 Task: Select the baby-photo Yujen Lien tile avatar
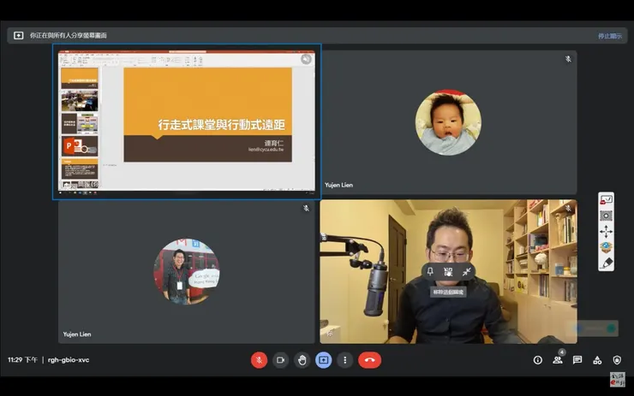[448, 122]
